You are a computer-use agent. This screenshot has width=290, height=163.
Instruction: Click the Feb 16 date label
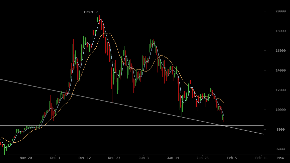pos(261,158)
